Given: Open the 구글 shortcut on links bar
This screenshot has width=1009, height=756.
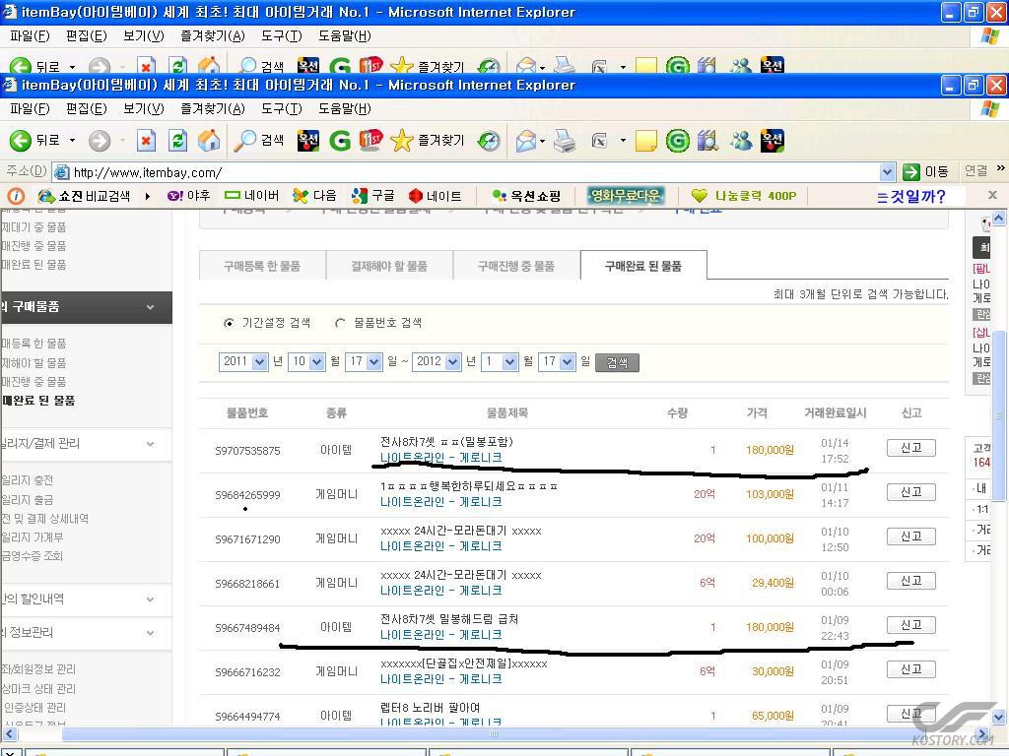Looking at the screenshot, I should point(373,196).
